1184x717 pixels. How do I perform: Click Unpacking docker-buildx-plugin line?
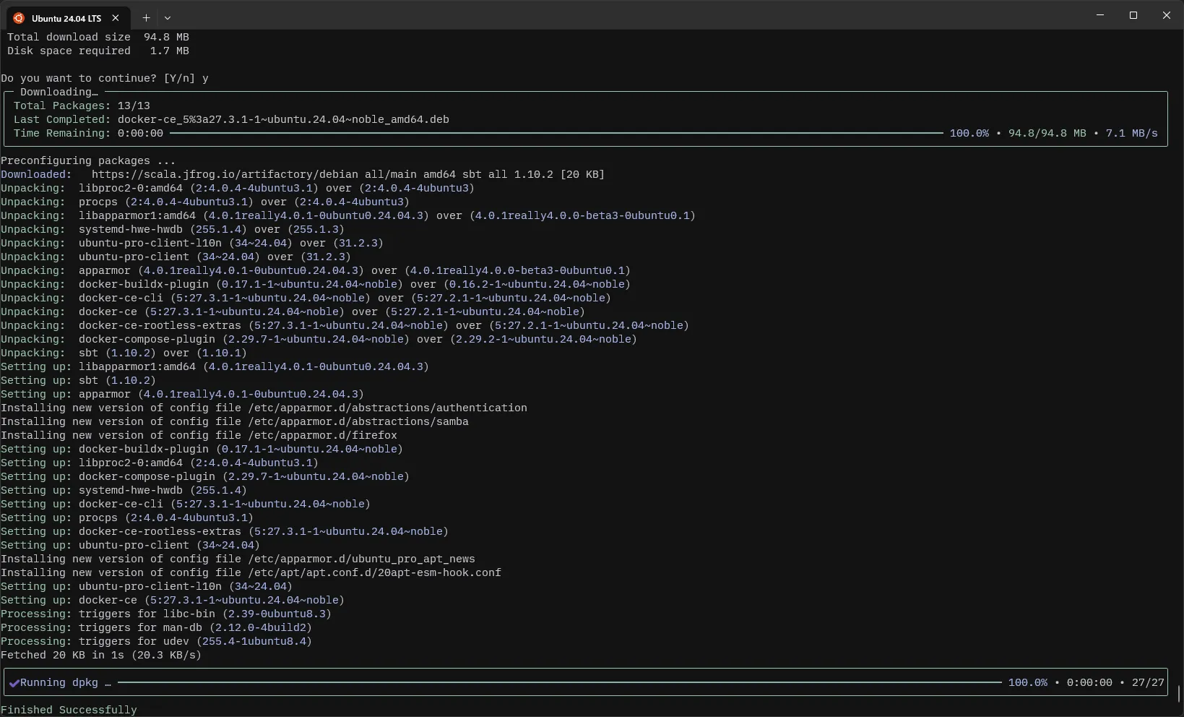316,284
